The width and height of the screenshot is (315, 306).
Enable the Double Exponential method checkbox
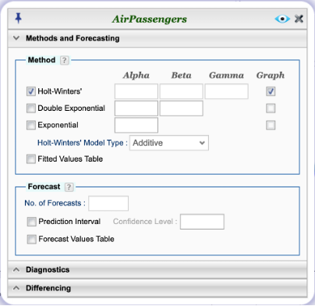[31, 109]
